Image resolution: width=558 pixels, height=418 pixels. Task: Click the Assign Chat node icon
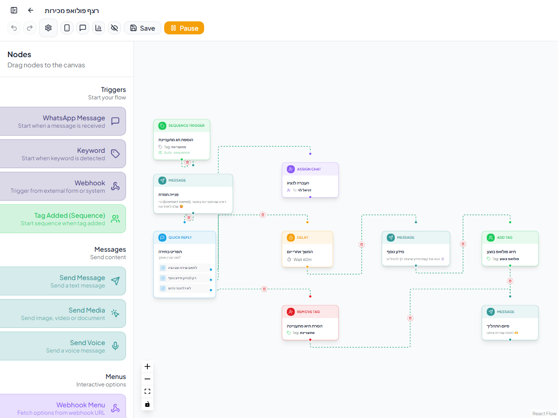coord(291,169)
